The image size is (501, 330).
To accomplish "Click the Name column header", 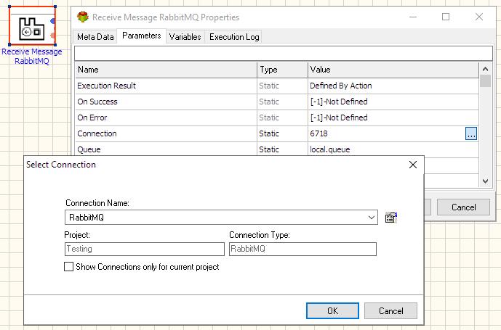I will coord(166,70).
